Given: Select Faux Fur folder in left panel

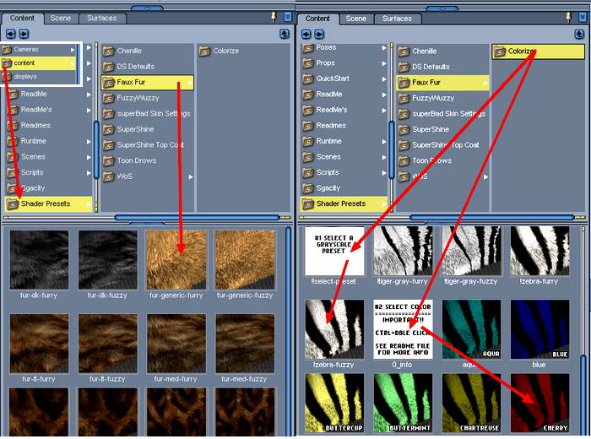Looking at the screenshot, I should coord(148,82).
